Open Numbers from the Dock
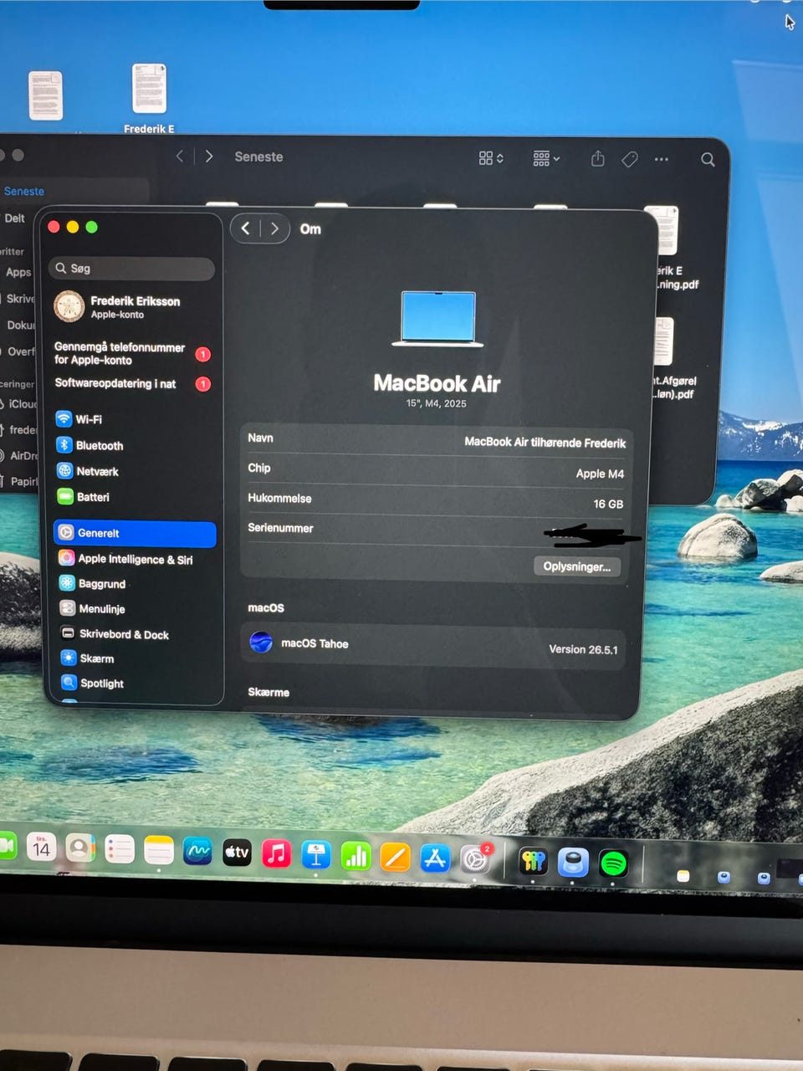803x1071 pixels. click(x=355, y=856)
